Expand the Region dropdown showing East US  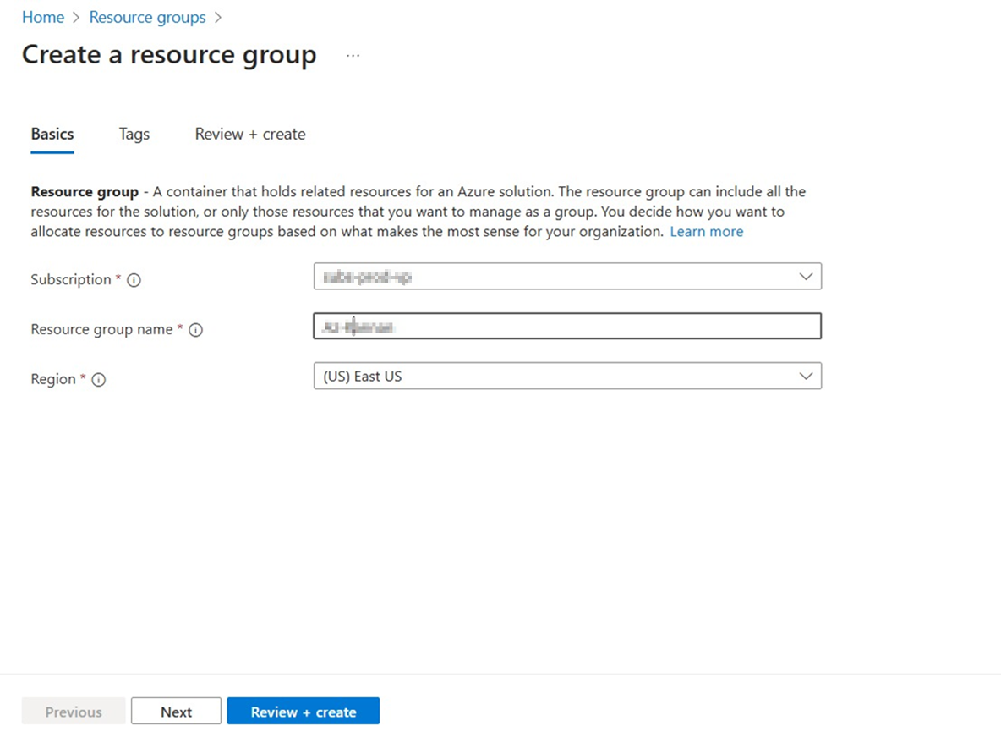[567, 376]
